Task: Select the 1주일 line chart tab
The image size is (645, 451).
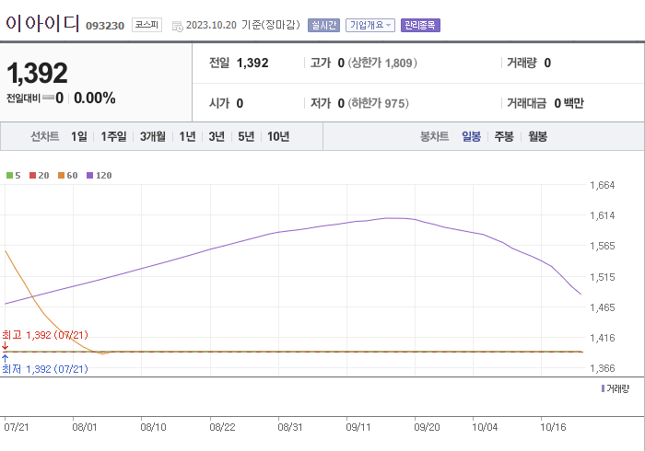Action: (113, 136)
